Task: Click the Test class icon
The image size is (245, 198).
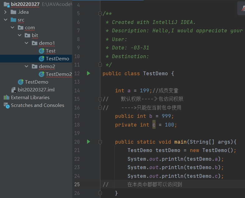Action: coord(41,51)
